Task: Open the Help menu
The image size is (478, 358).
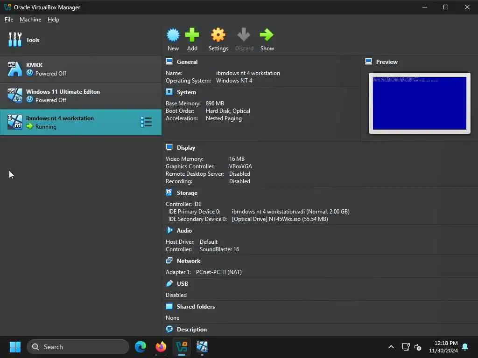Action: [x=53, y=20]
